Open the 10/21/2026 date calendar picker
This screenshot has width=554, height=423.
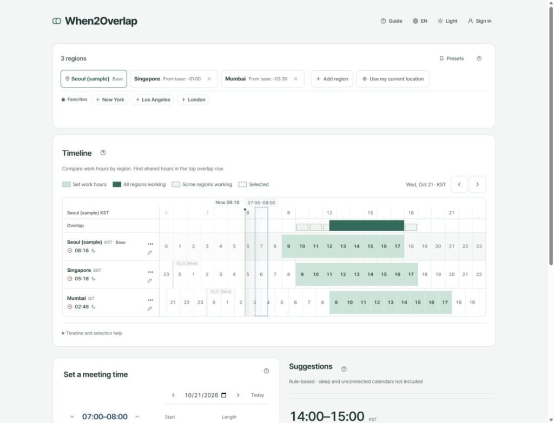(223, 395)
